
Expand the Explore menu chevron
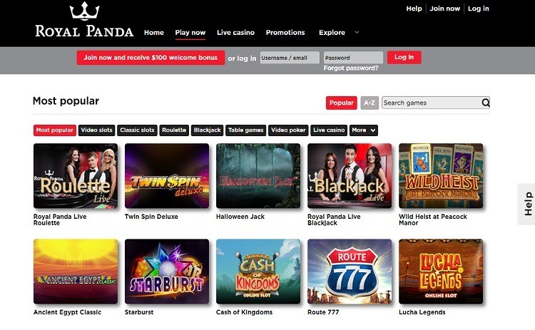coord(357,32)
